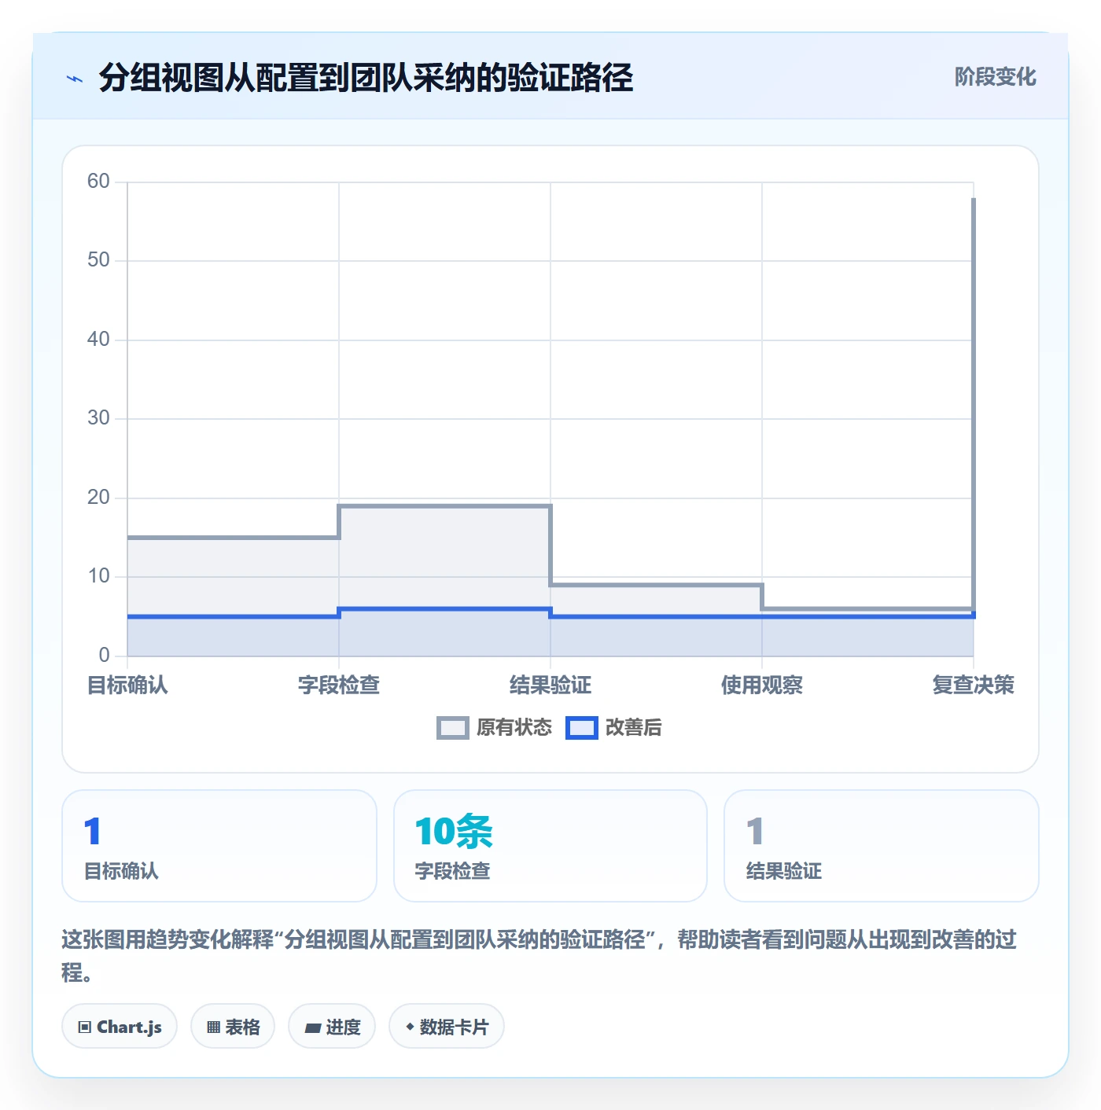Toggle the 改善后 legend swatch
The height and width of the screenshot is (1110, 1101).
click(582, 728)
